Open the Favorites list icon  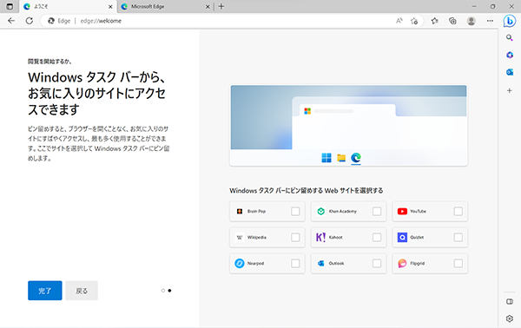435,21
